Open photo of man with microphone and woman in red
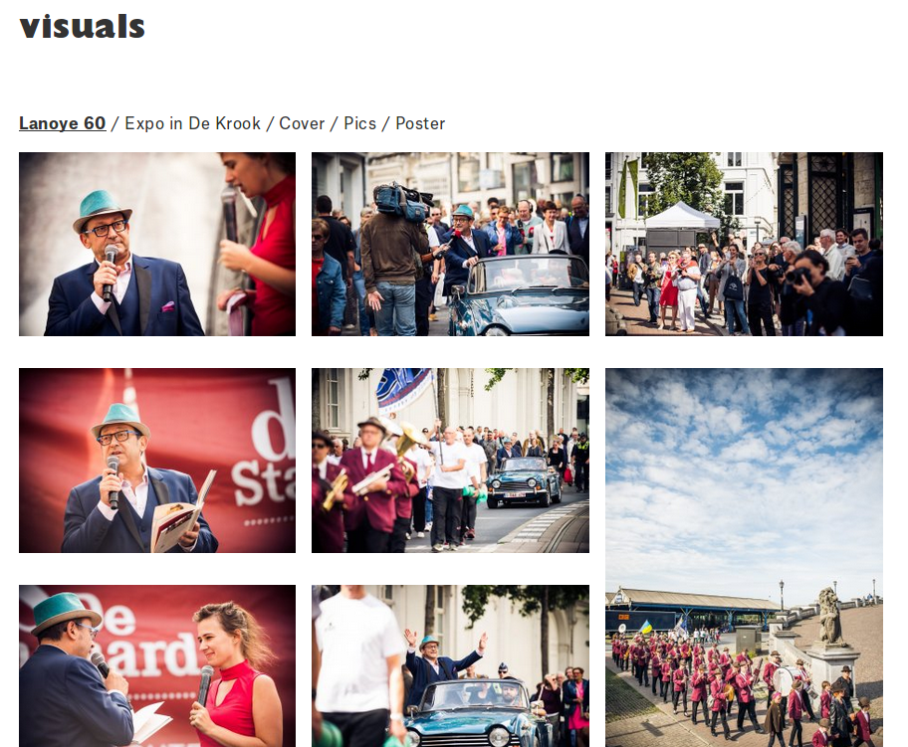The height and width of the screenshot is (747, 908). 157,244
